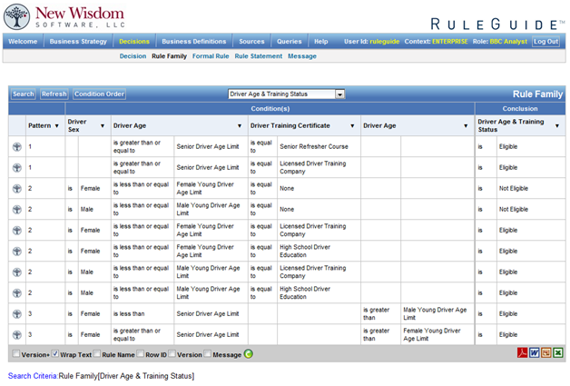Export the rule family to PDF

522,352
